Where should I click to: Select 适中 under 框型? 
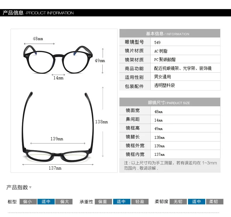(x=46, y=201)
